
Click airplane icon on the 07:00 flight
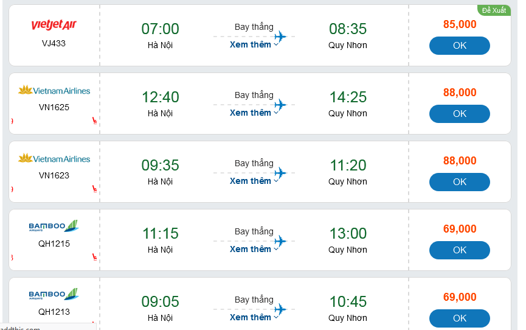pyautogui.click(x=280, y=37)
